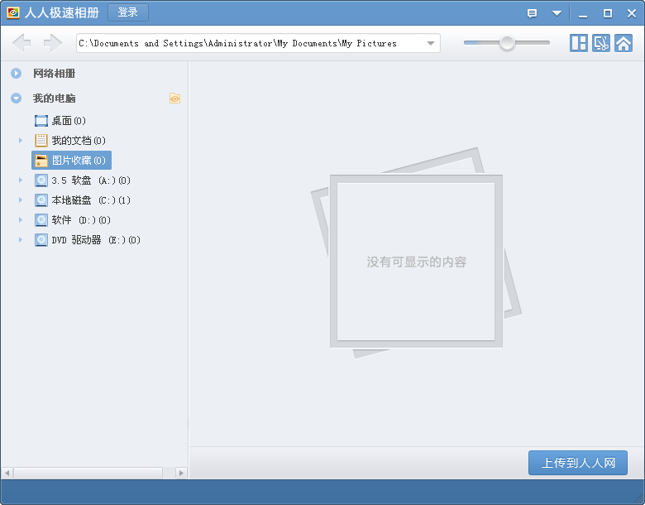The width and height of the screenshot is (645, 505).
Task: Select the screenshot capture tool icon
Action: (601, 43)
